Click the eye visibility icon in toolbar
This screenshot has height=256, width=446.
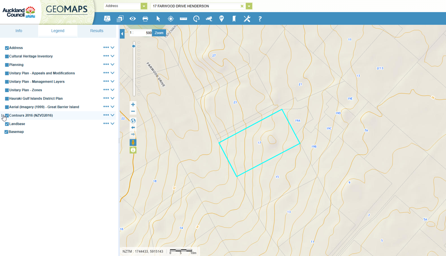click(x=133, y=19)
